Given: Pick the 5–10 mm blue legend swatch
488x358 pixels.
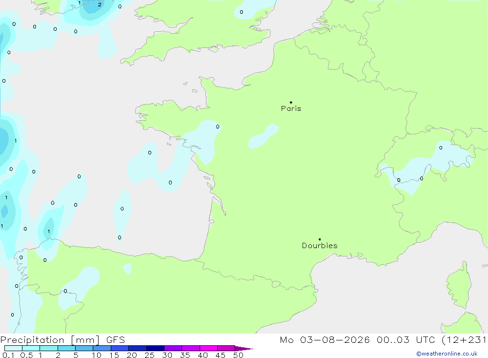Looking at the screenshot, I should 84,348.
